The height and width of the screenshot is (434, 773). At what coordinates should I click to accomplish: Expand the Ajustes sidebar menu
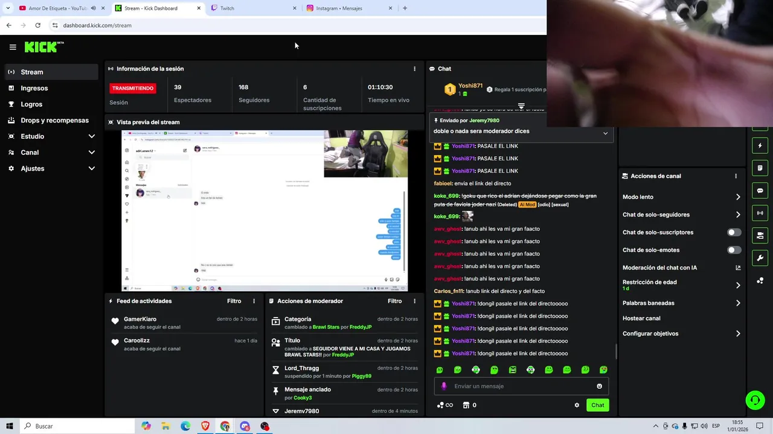(51, 169)
